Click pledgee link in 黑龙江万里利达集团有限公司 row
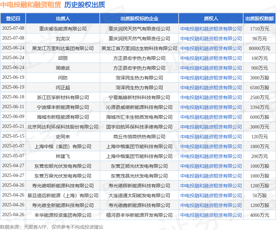This screenshot has width=276, height=230. (x=211, y=48)
